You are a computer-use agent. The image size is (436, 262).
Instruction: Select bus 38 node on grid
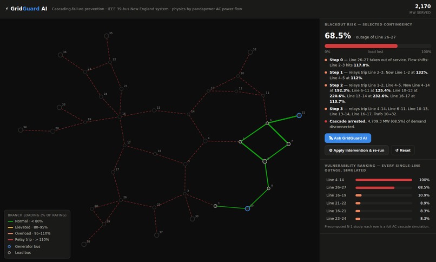pyautogui.click(x=84, y=244)
